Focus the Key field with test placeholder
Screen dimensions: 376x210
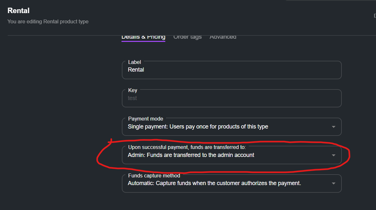coord(231,98)
